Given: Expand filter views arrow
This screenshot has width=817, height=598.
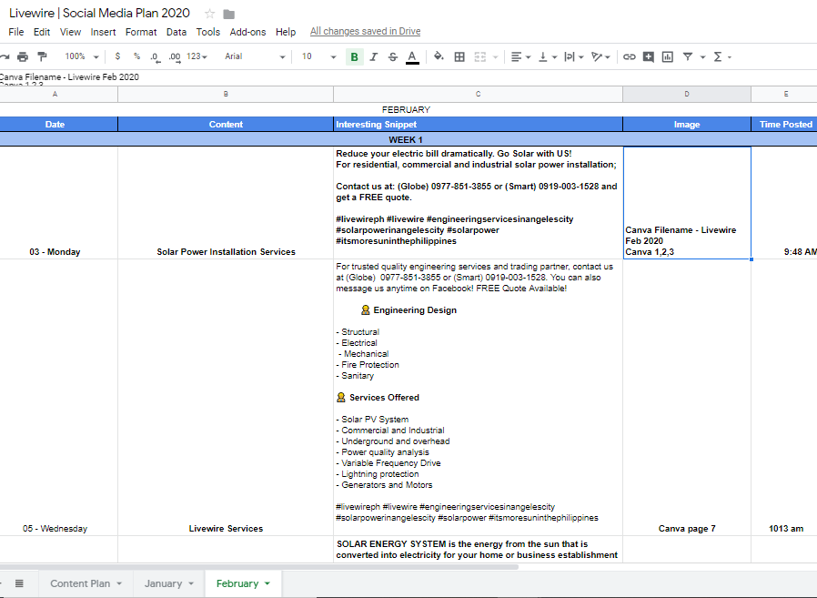Looking at the screenshot, I should (702, 57).
